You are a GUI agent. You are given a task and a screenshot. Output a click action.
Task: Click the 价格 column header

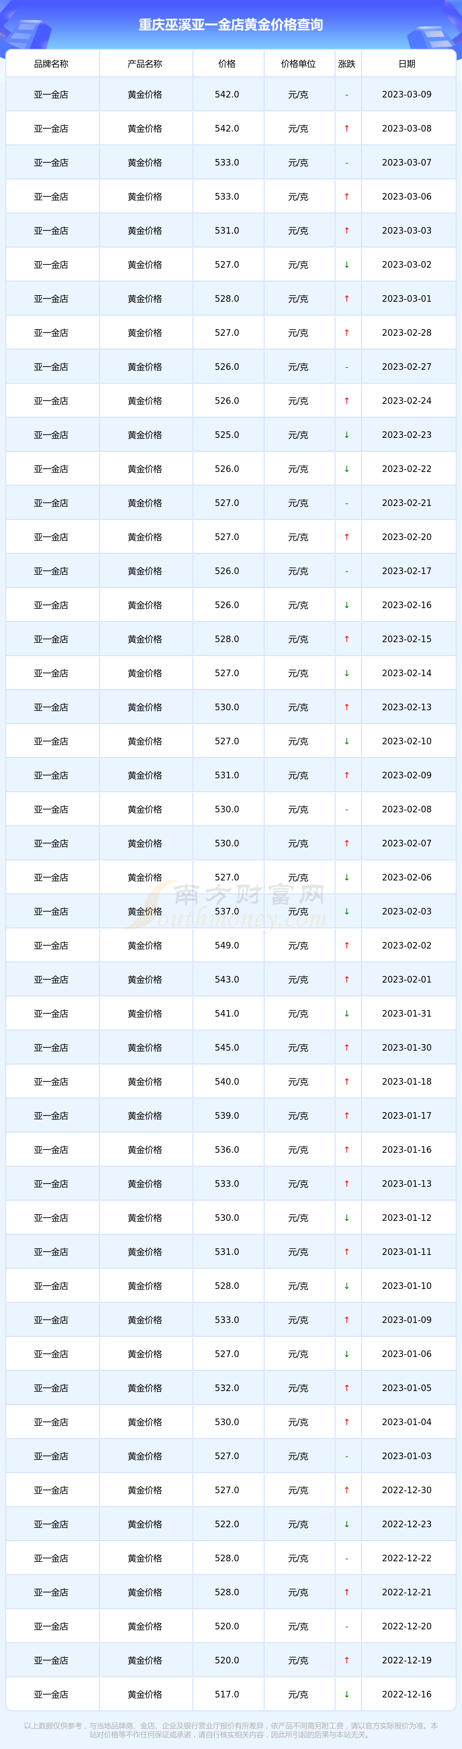pyautogui.click(x=227, y=64)
